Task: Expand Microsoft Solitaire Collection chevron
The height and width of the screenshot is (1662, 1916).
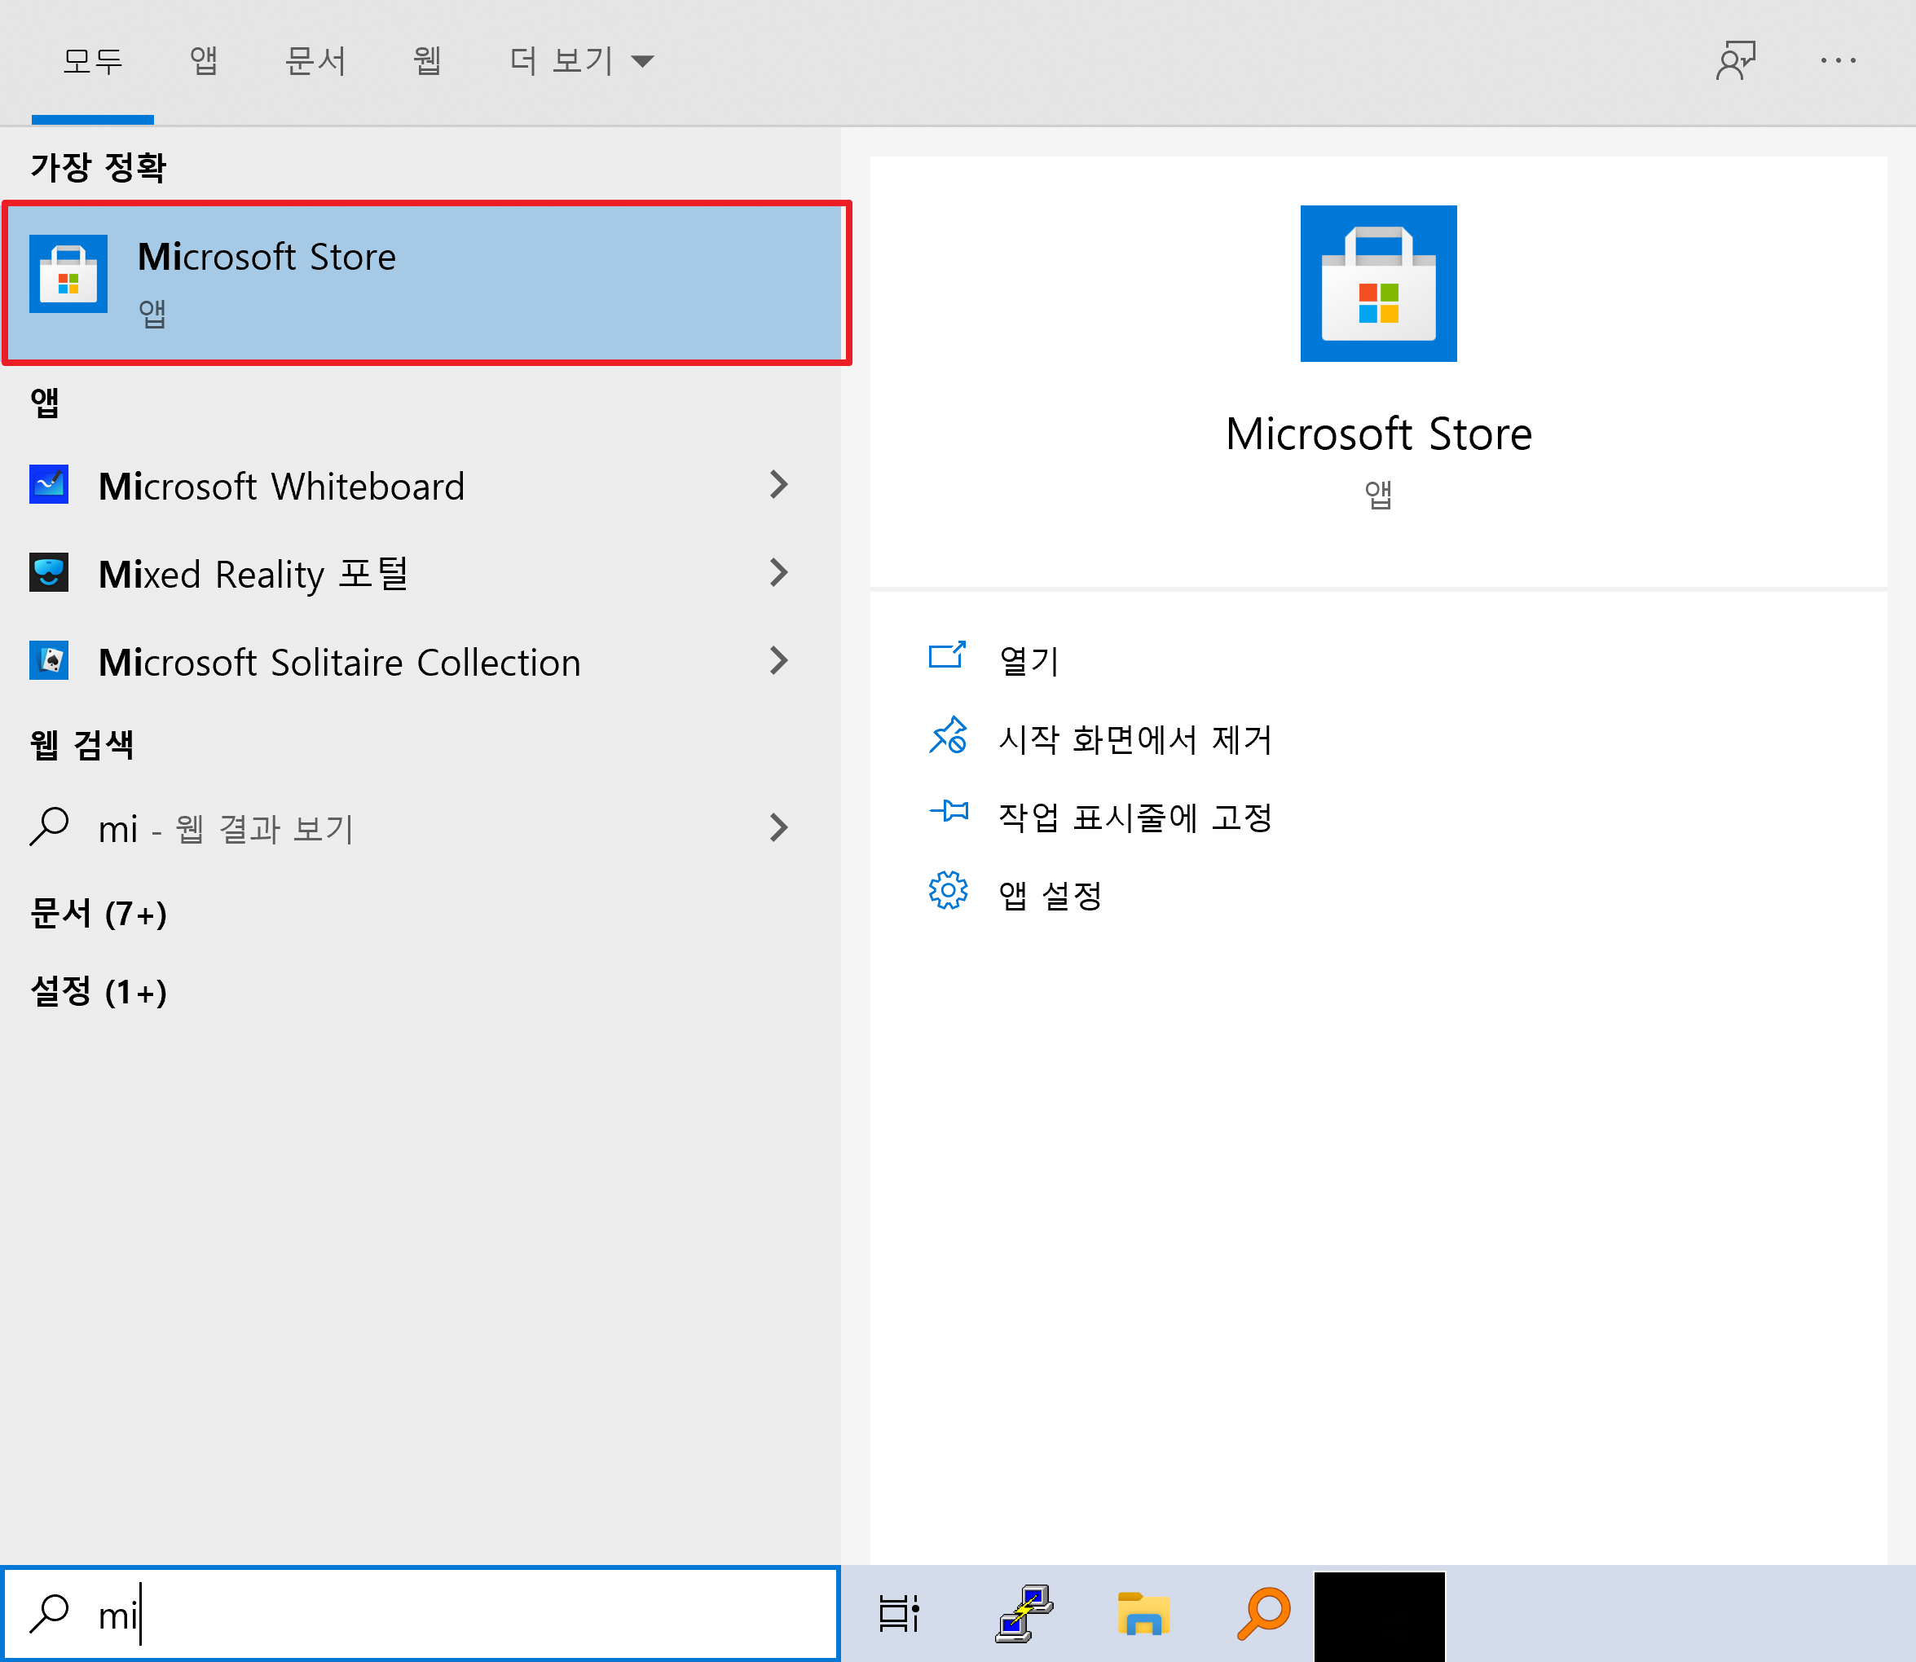Action: click(778, 661)
